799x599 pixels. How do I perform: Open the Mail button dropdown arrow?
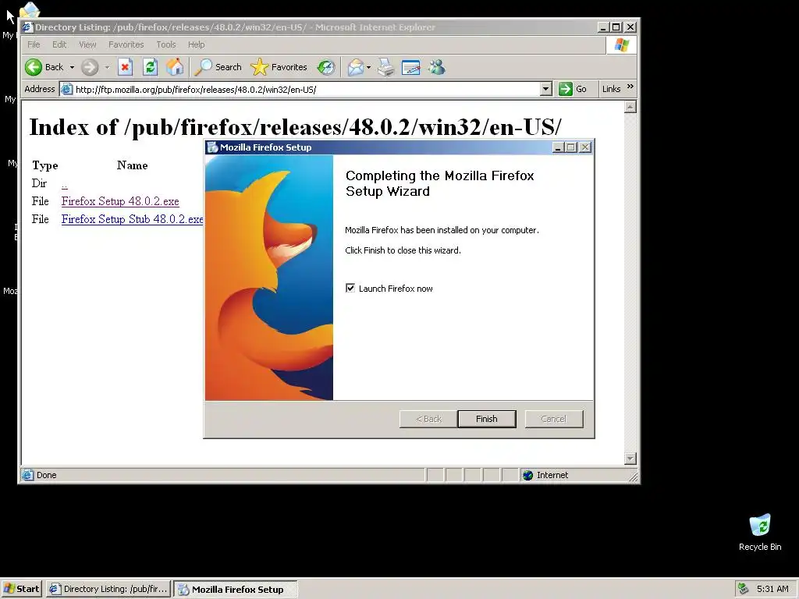point(368,67)
